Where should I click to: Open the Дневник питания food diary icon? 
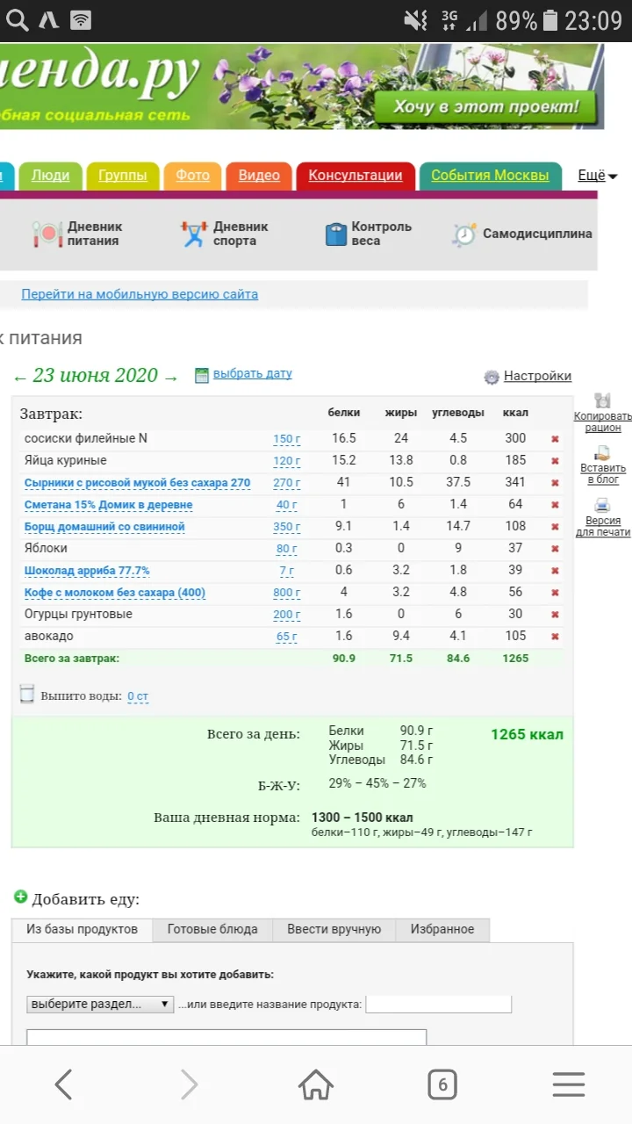click(46, 234)
